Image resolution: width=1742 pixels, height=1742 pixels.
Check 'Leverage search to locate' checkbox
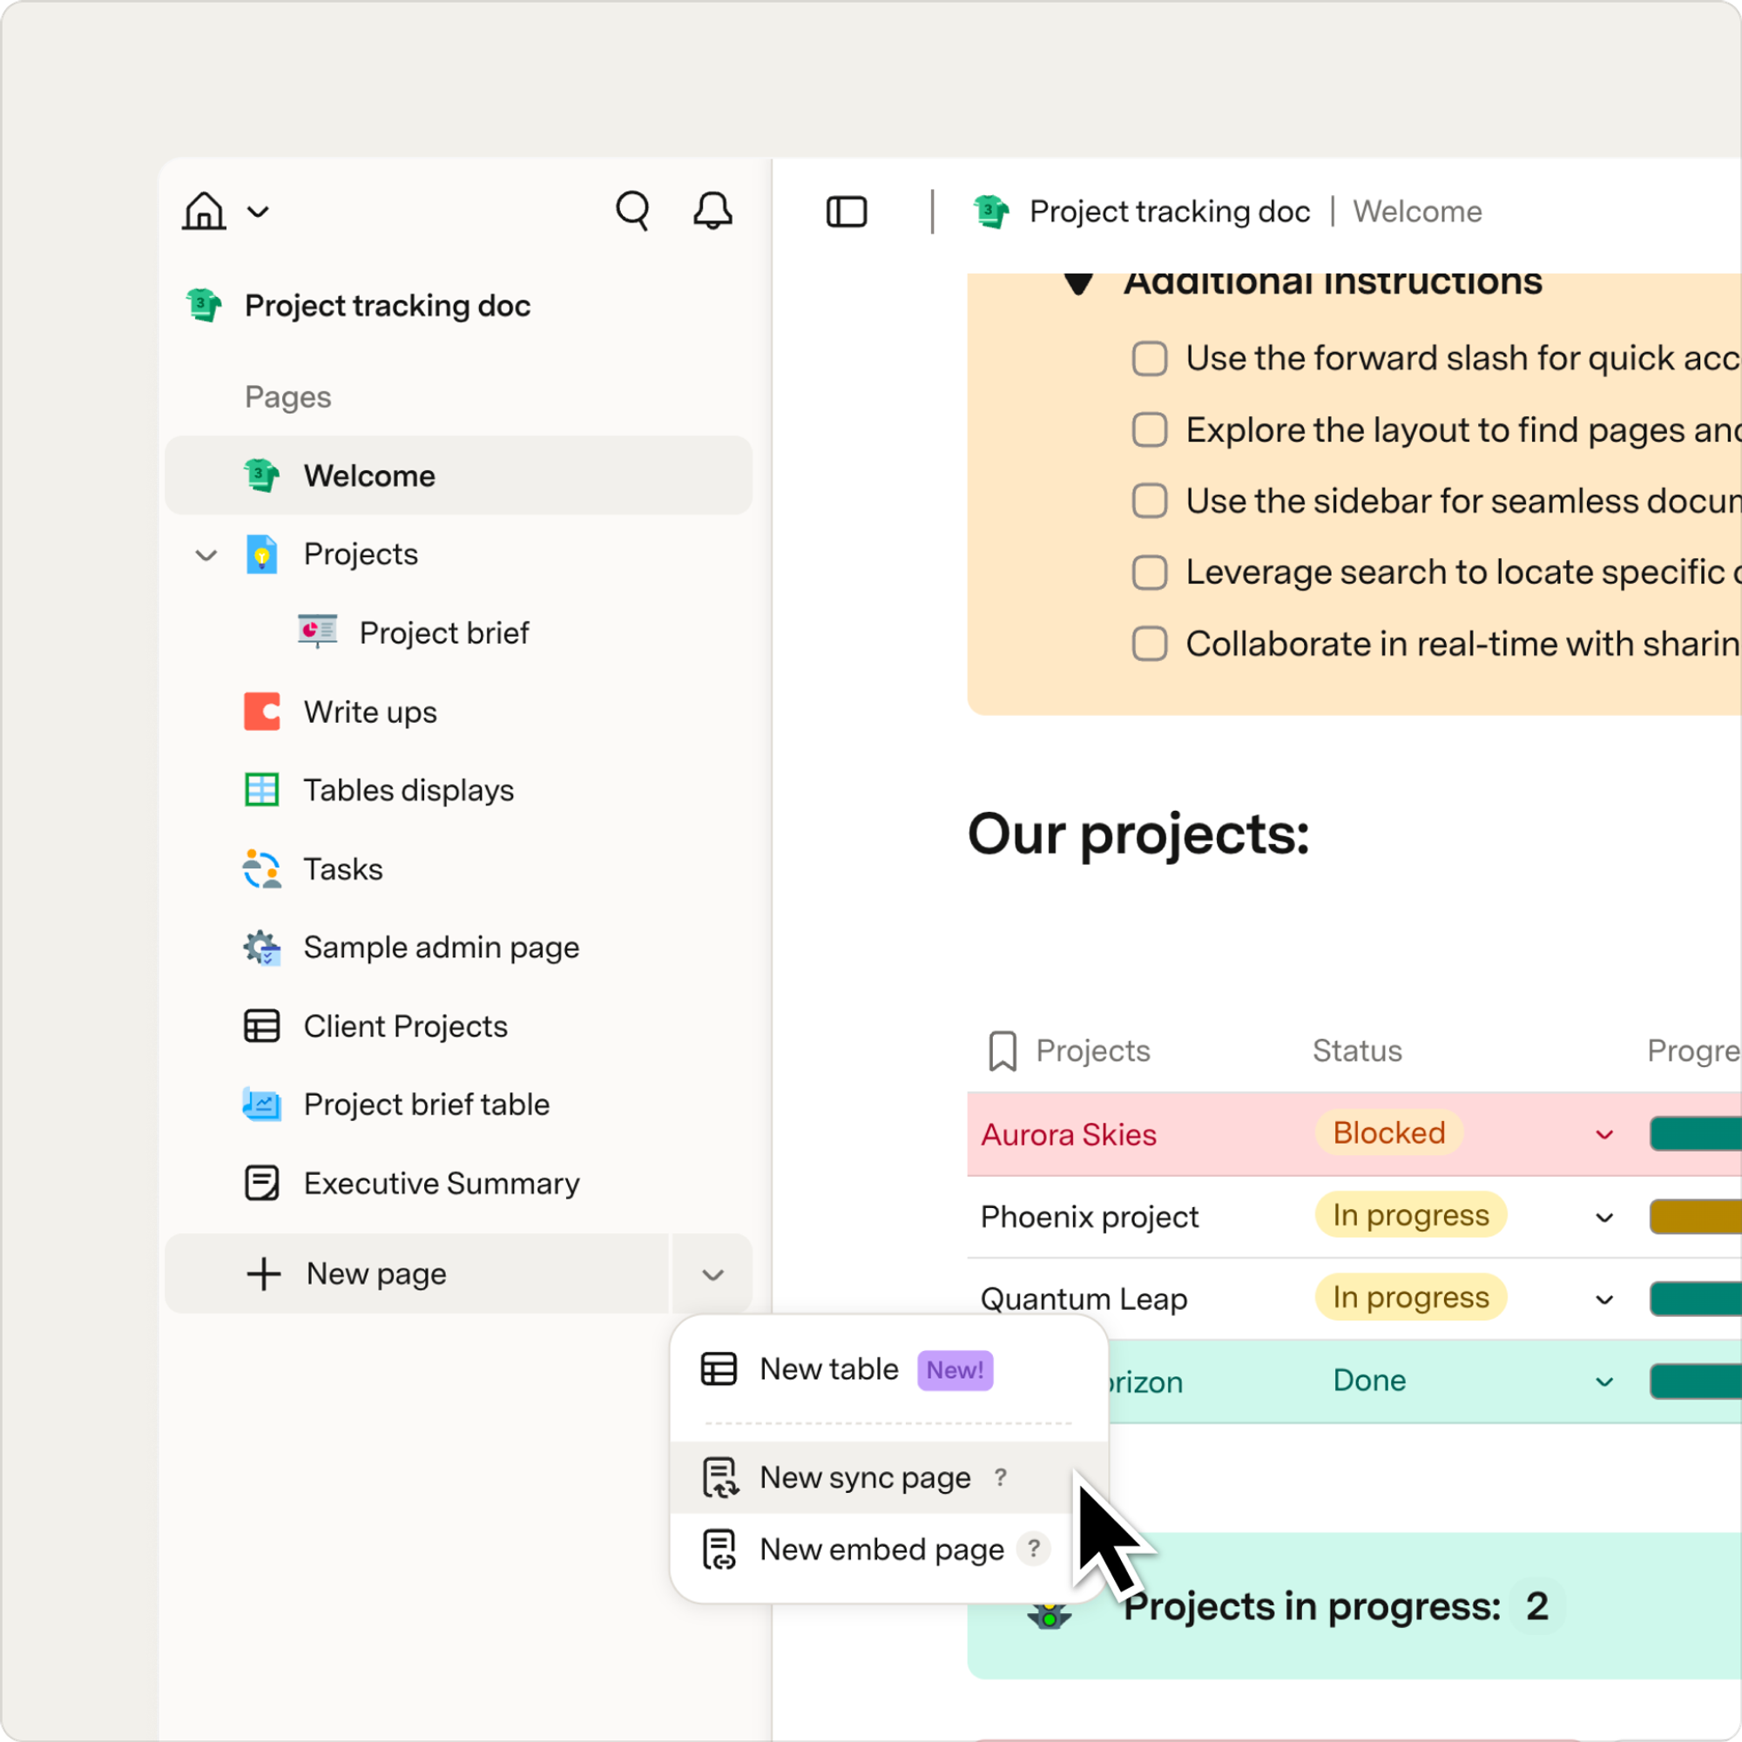[1150, 572]
